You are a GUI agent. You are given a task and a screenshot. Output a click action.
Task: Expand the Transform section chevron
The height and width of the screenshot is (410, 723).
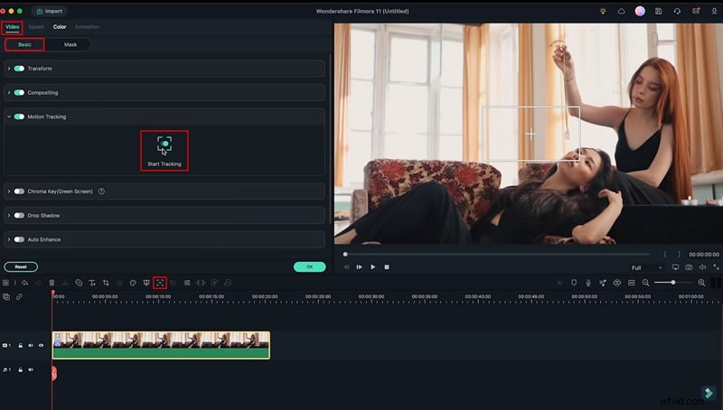[9, 69]
